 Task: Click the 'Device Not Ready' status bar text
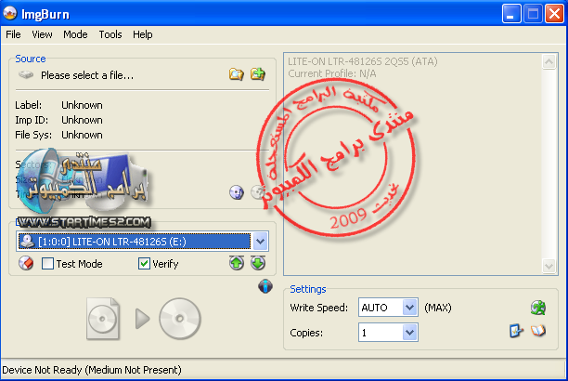tap(92, 370)
